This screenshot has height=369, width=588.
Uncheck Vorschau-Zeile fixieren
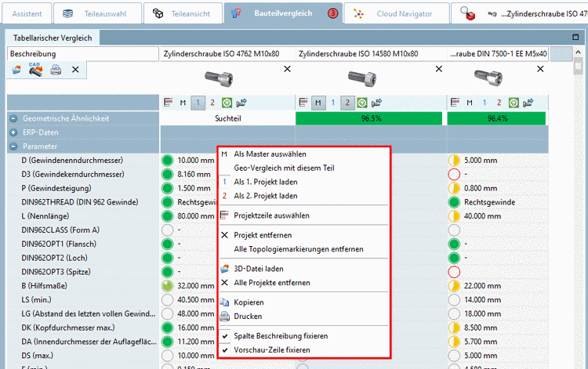click(303, 350)
